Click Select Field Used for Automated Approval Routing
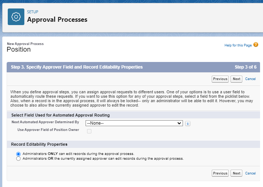 pos(60,115)
